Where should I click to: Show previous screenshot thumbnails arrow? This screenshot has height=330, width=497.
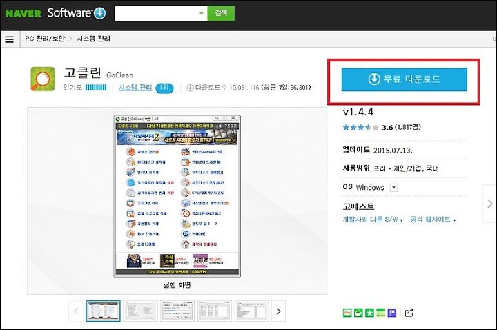76,311
